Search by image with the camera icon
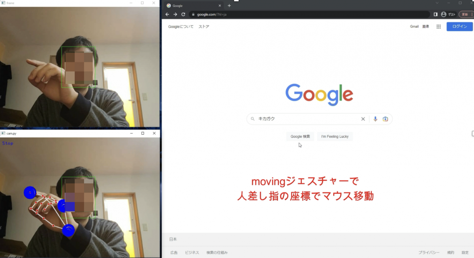 (385, 119)
